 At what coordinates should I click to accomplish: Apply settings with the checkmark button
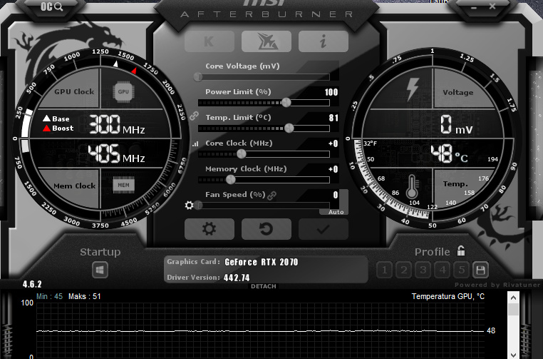click(323, 229)
